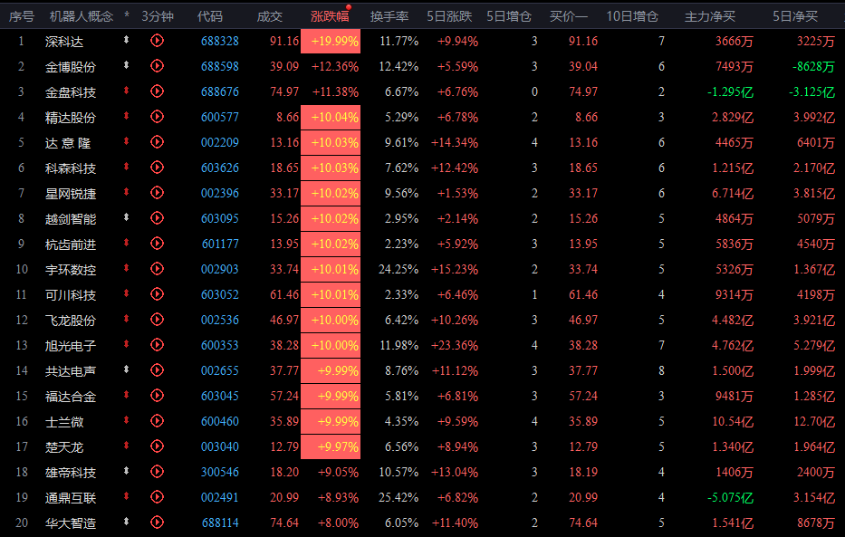845x537 pixels.
Task: Click stock code 688328
Action: pos(220,41)
